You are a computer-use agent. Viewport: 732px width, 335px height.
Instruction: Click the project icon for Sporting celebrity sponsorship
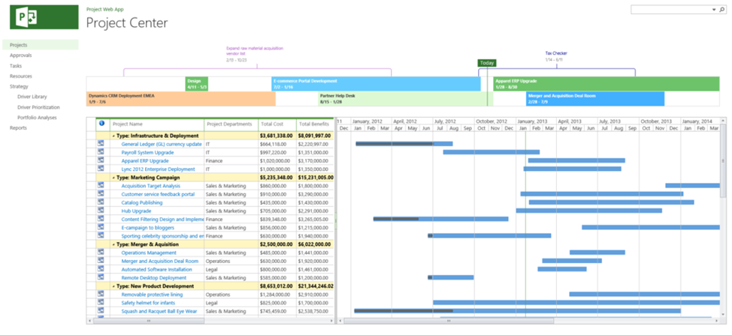pyautogui.click(x=101, y=236)
